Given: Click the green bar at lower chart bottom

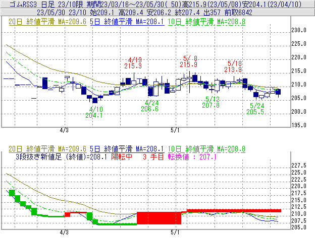Looking at the screenshot, I should [117, 224].
